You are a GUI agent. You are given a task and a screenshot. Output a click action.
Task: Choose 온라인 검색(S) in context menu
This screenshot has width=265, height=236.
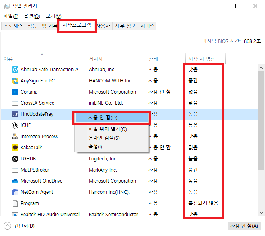click(x=111, y=138)
